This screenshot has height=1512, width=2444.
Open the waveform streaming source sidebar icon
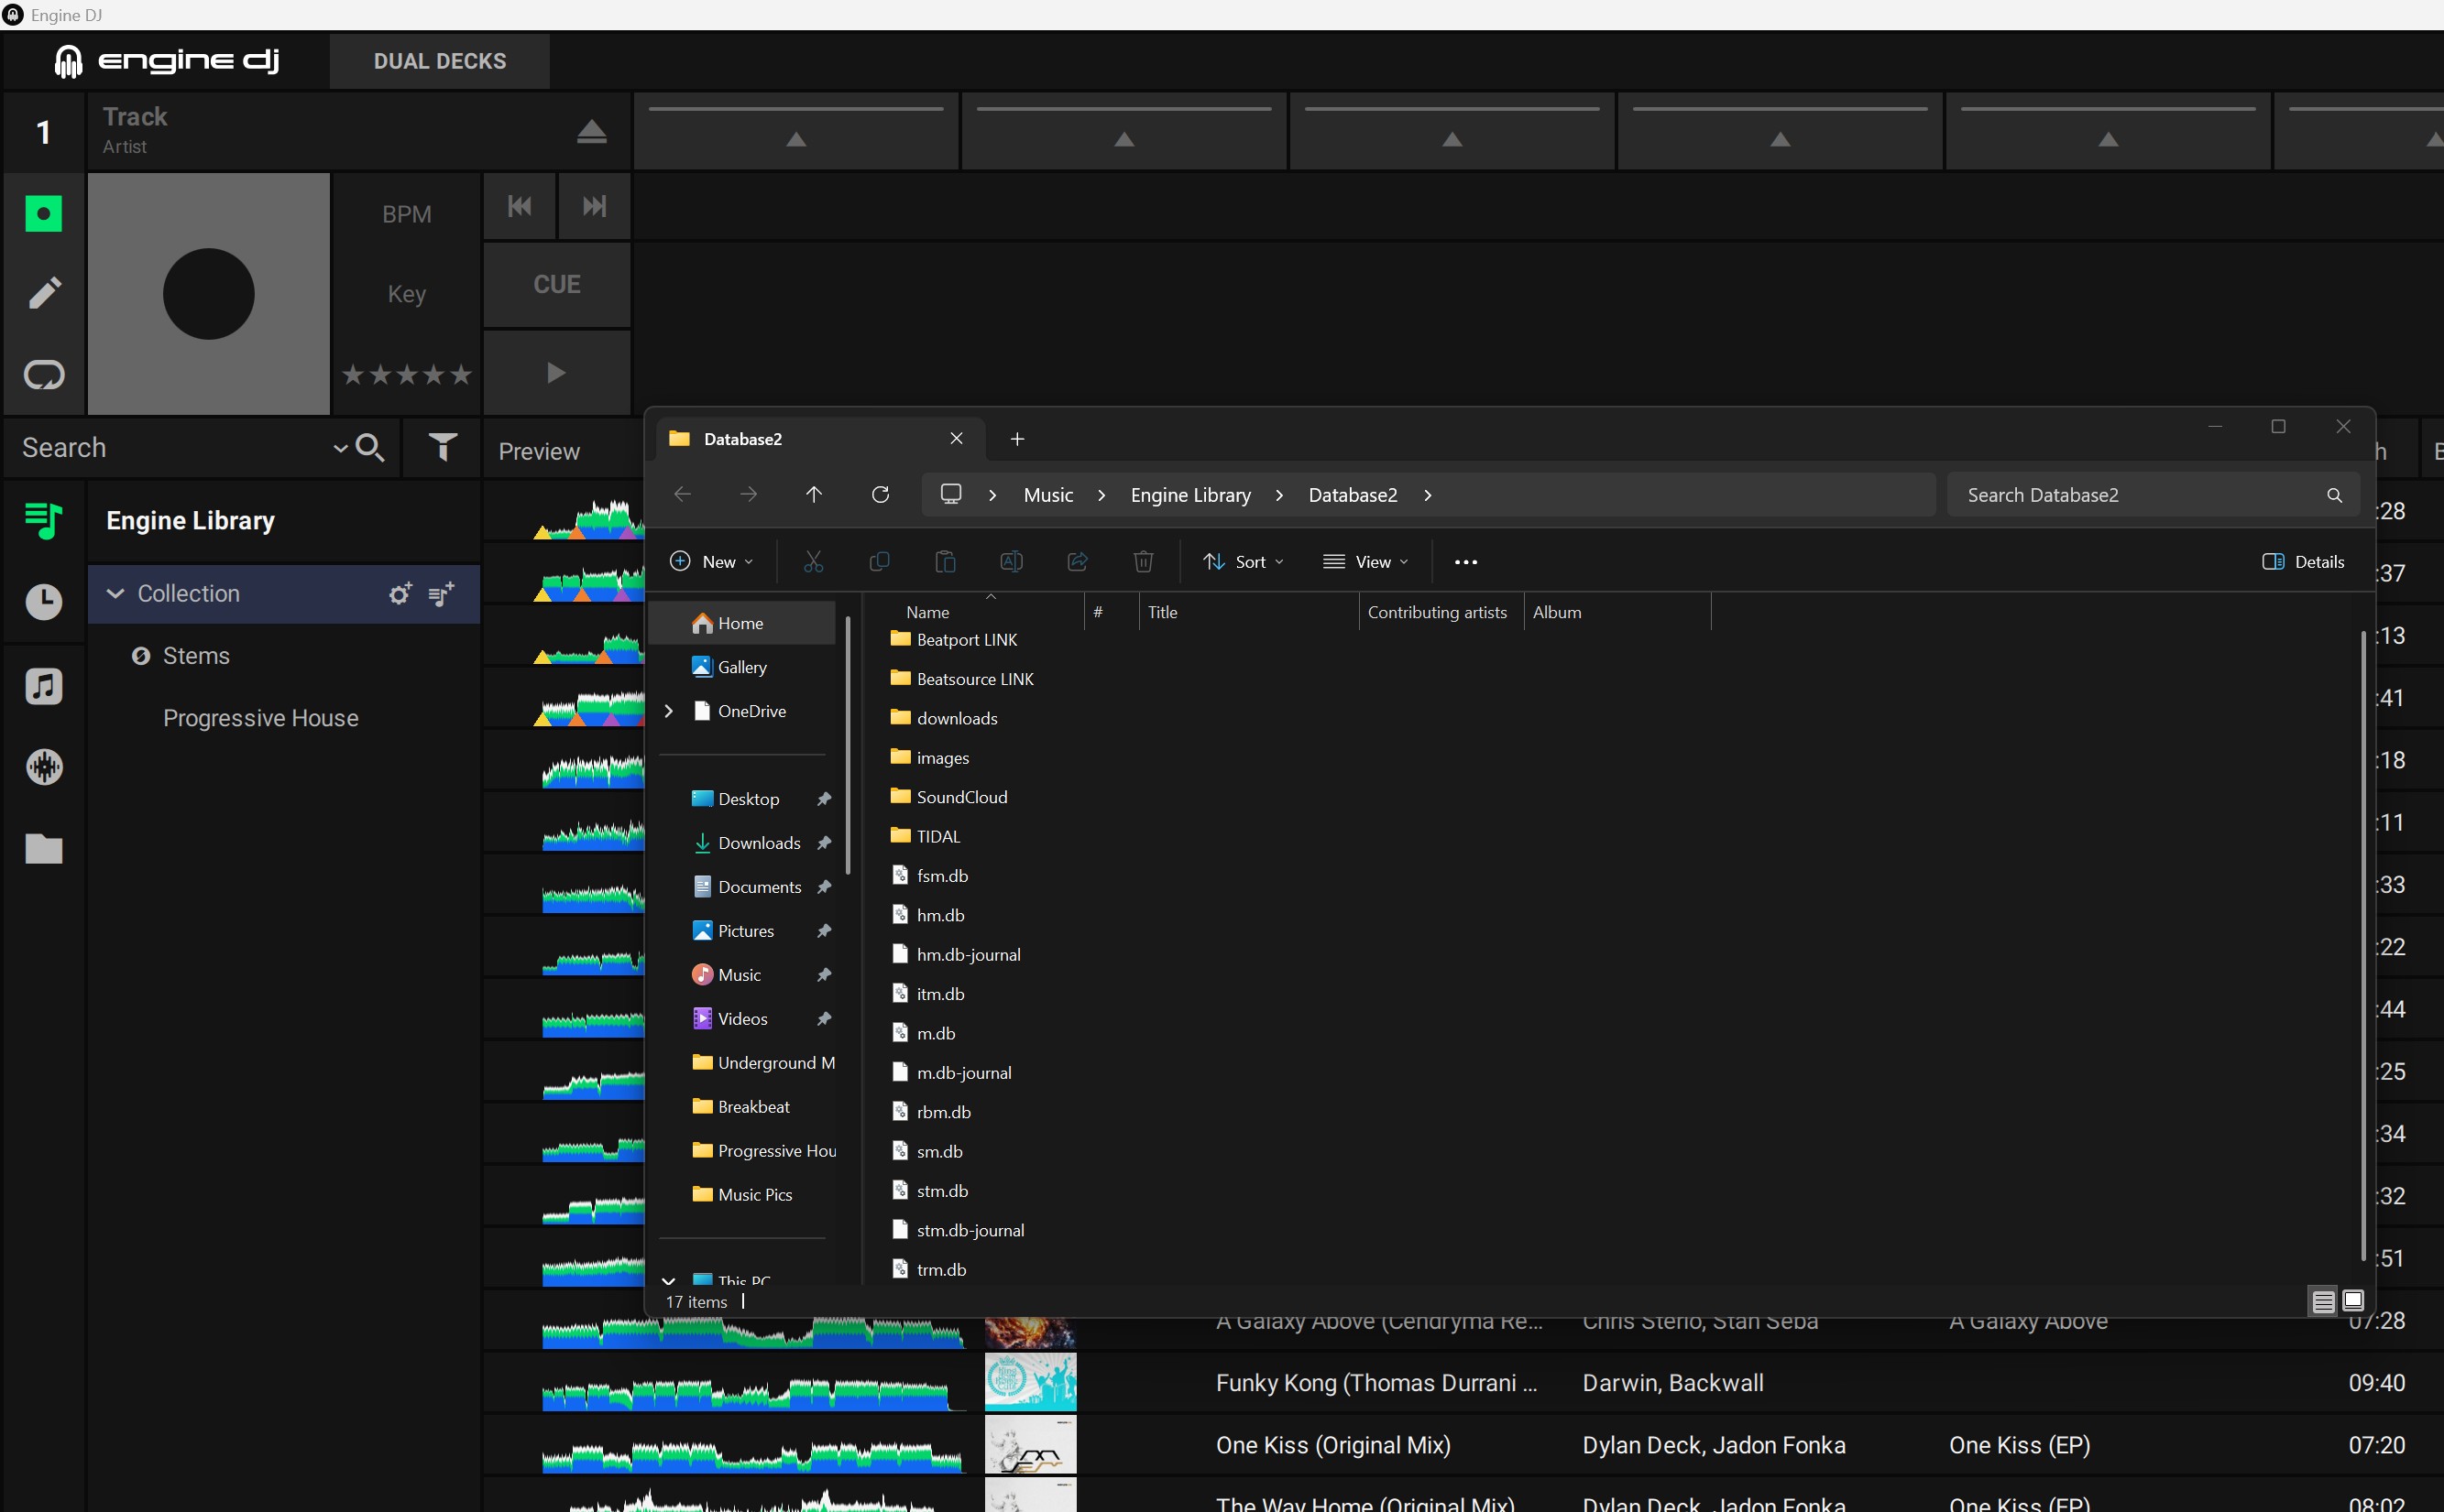[43, 767]
